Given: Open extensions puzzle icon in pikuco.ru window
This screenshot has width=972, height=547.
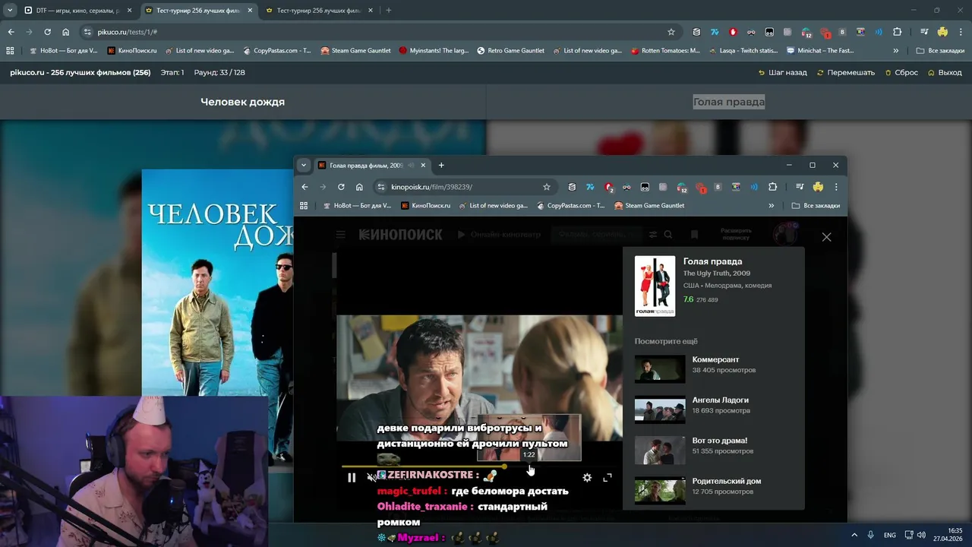Looking at the screenshot, I should click(x=897, y=32).
